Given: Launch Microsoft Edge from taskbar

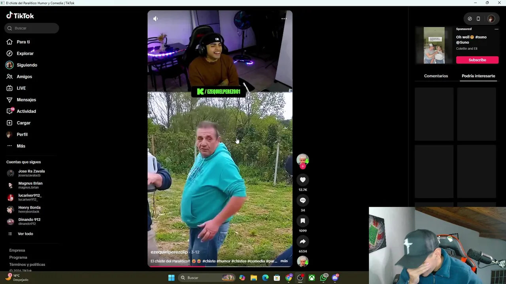Looking at the screenshot, I should (265, 278).
